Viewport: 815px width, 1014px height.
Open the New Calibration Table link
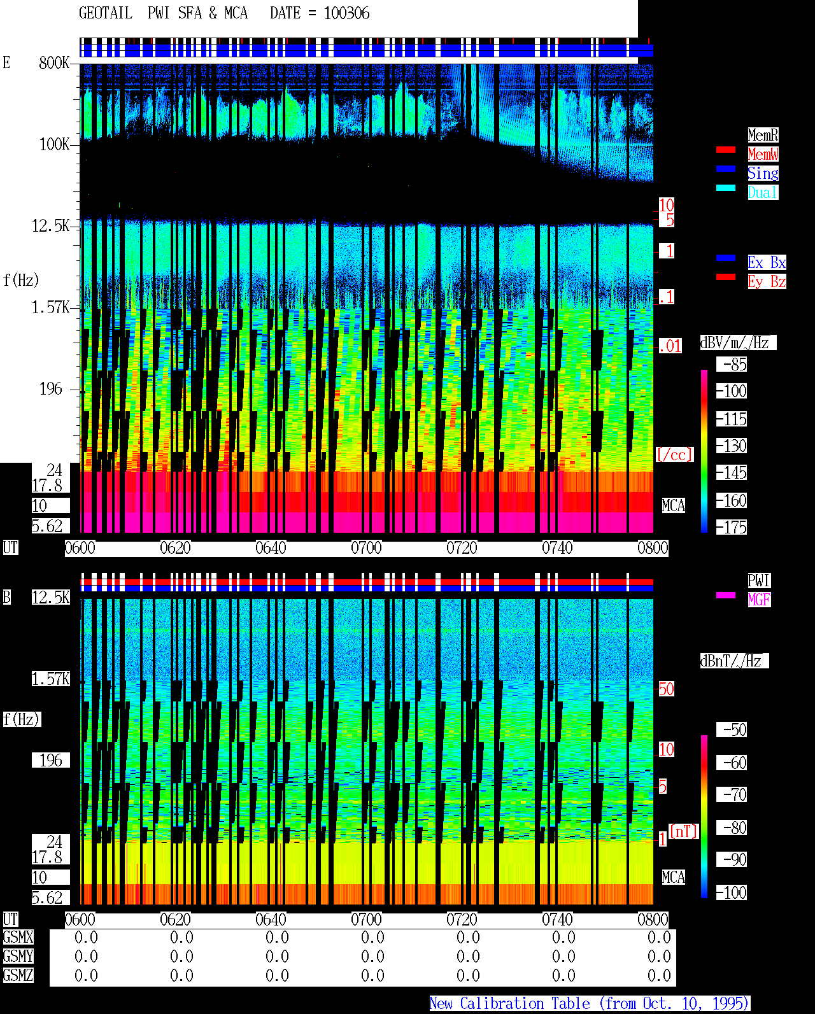[590, 1004]
